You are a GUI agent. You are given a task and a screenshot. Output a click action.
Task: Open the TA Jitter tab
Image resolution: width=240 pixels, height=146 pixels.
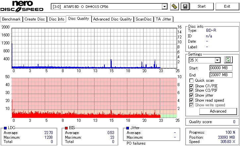point(163,19)
